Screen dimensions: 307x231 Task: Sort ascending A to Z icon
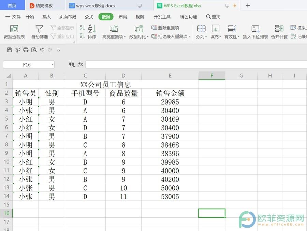(82, 28)
